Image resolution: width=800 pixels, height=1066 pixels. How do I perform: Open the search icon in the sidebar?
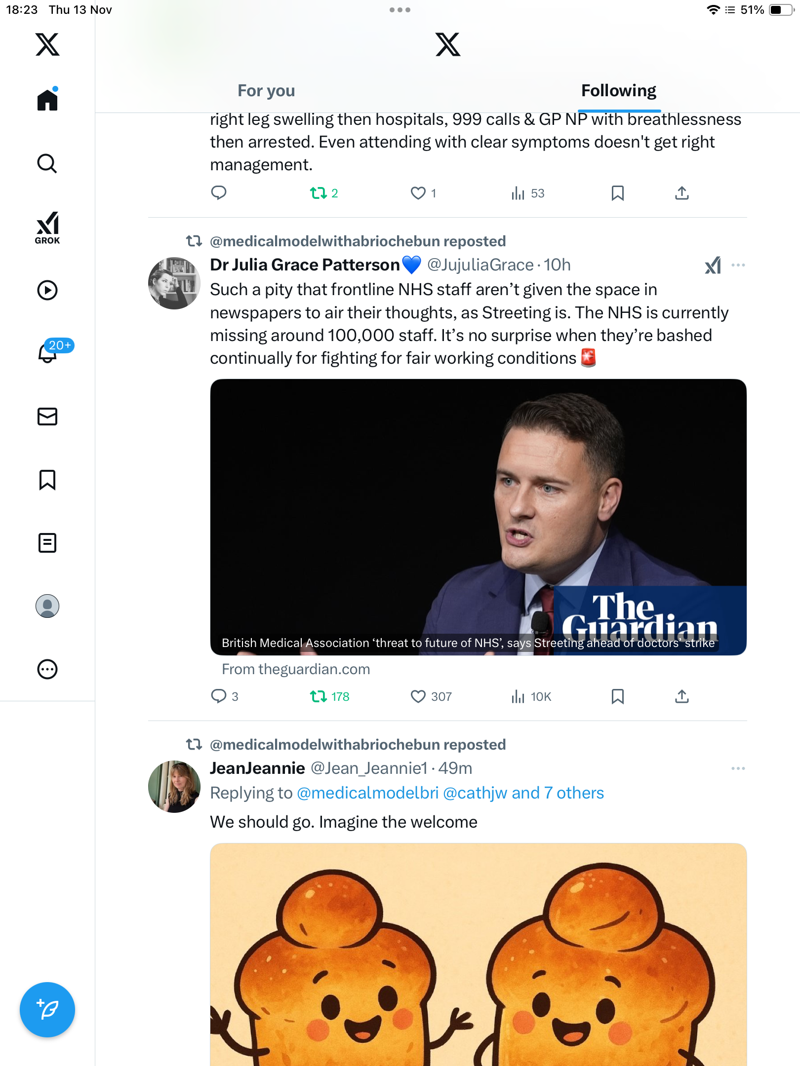47,163
